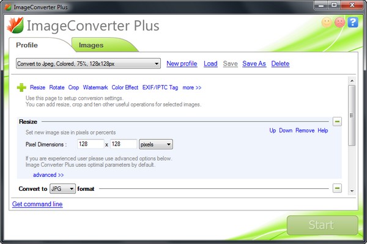367x244 pixels.
Task: Click the scrollbar up arrow
Action: tap(352, 81)
